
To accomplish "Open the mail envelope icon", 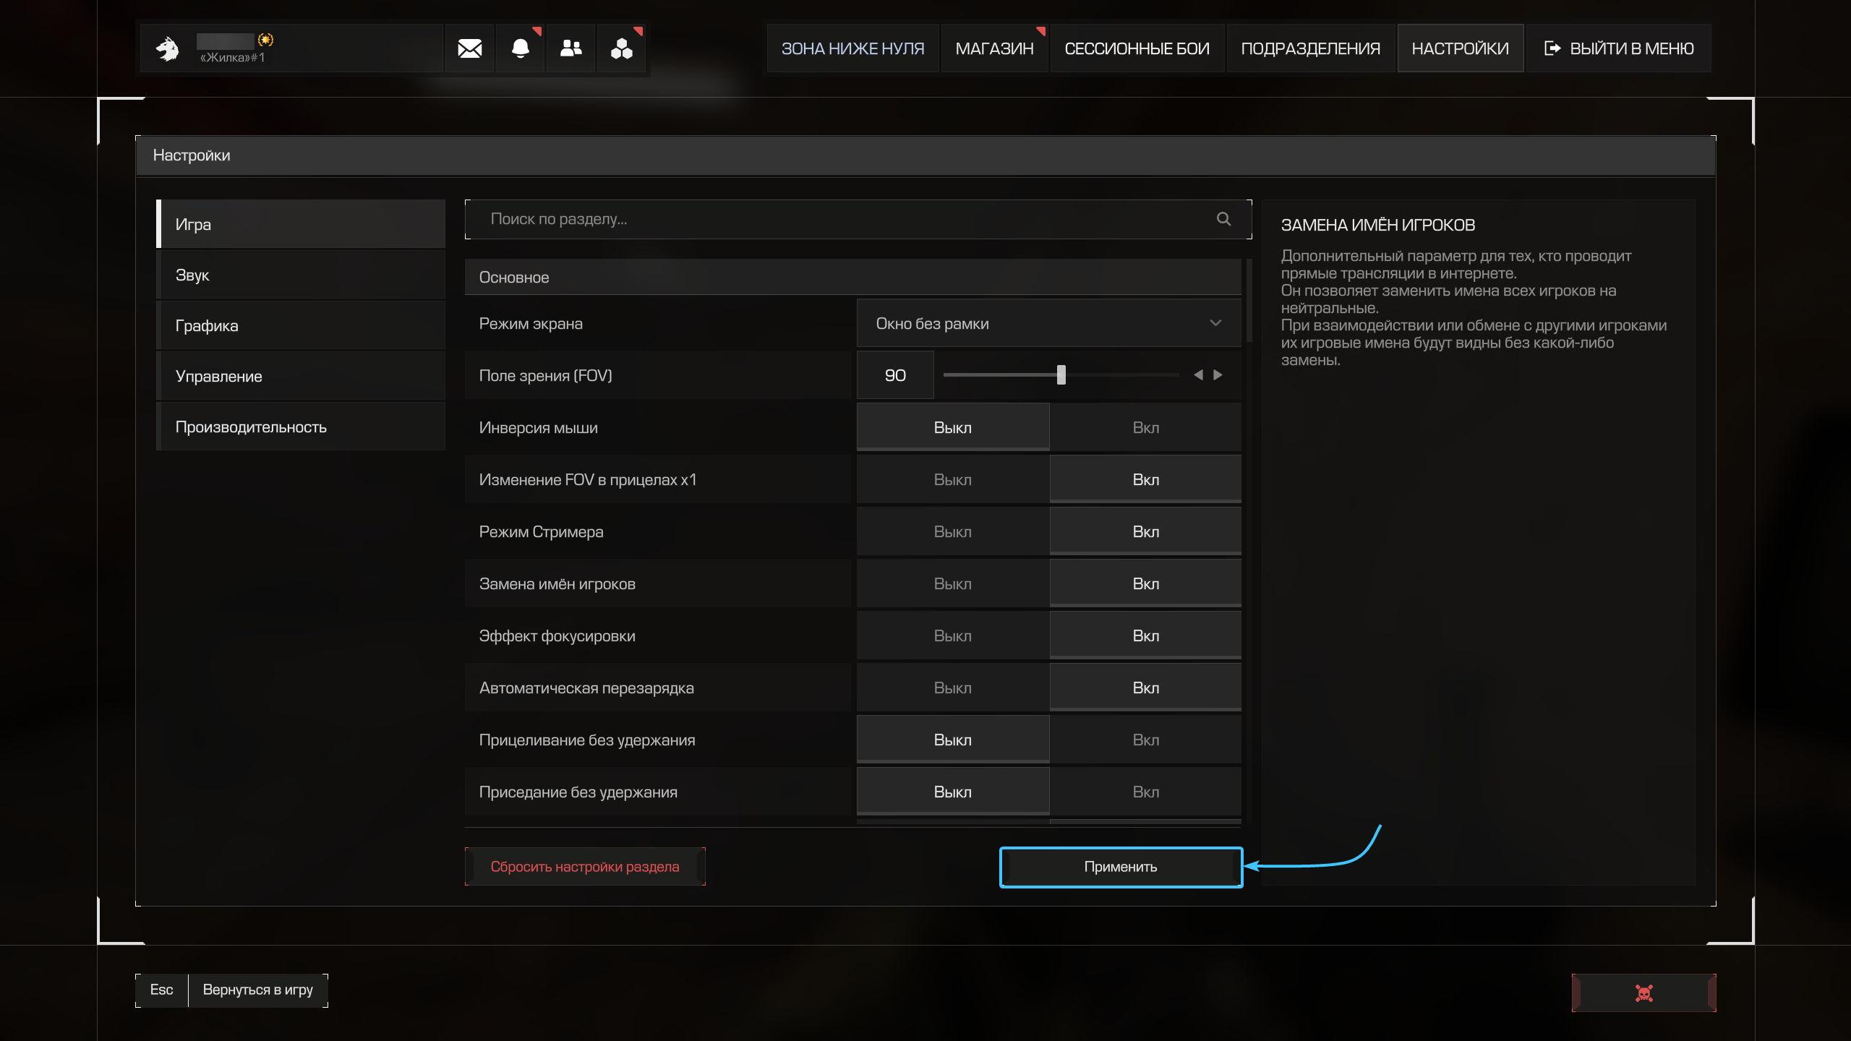I will click(469, 48).
